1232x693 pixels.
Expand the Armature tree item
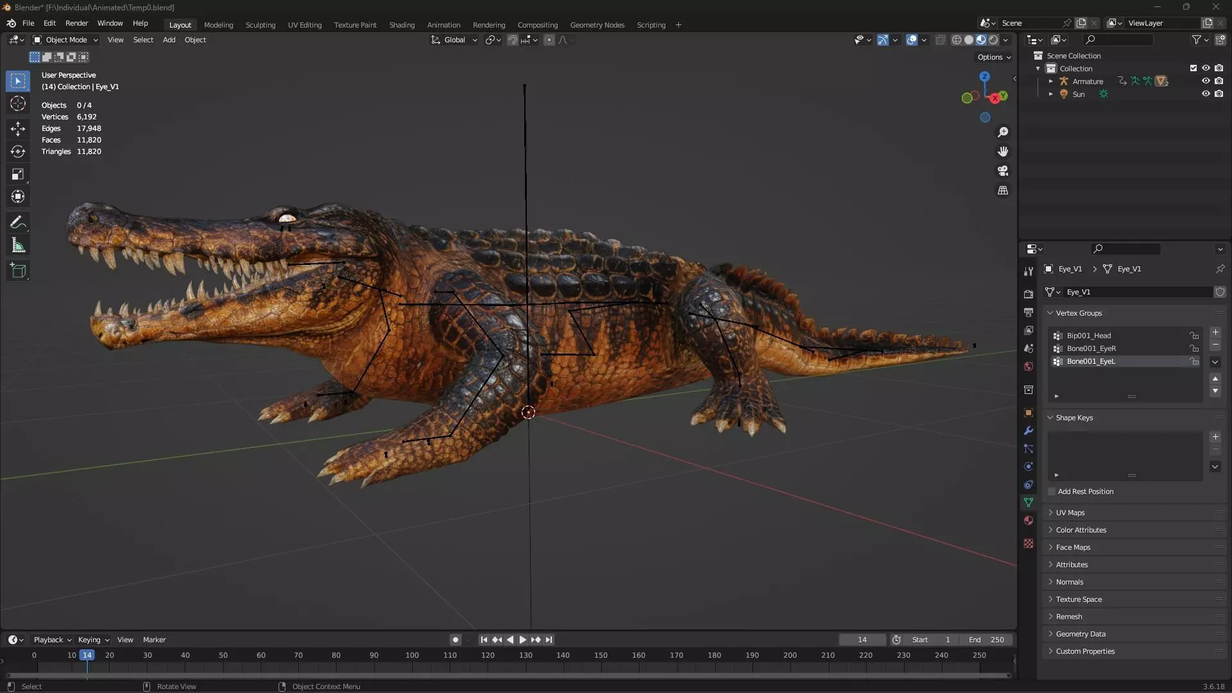tap(1051, 81)
